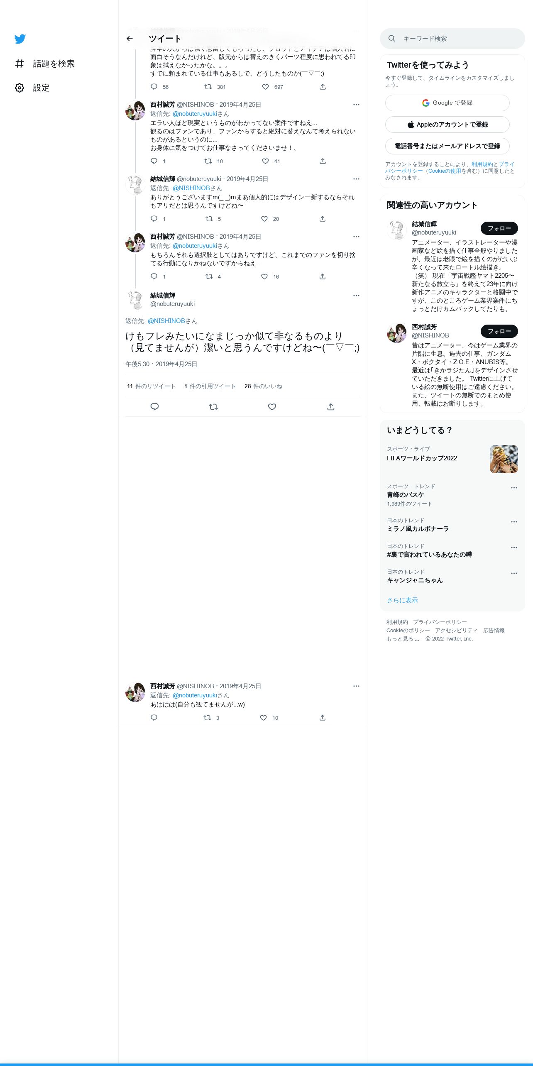
Task: Share the main tweet via share icon
Action: [x=331, y=407]
